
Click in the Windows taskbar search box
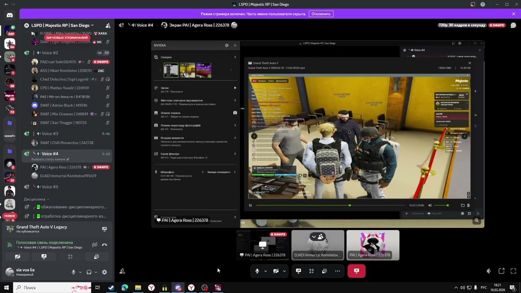coord(53,288)
